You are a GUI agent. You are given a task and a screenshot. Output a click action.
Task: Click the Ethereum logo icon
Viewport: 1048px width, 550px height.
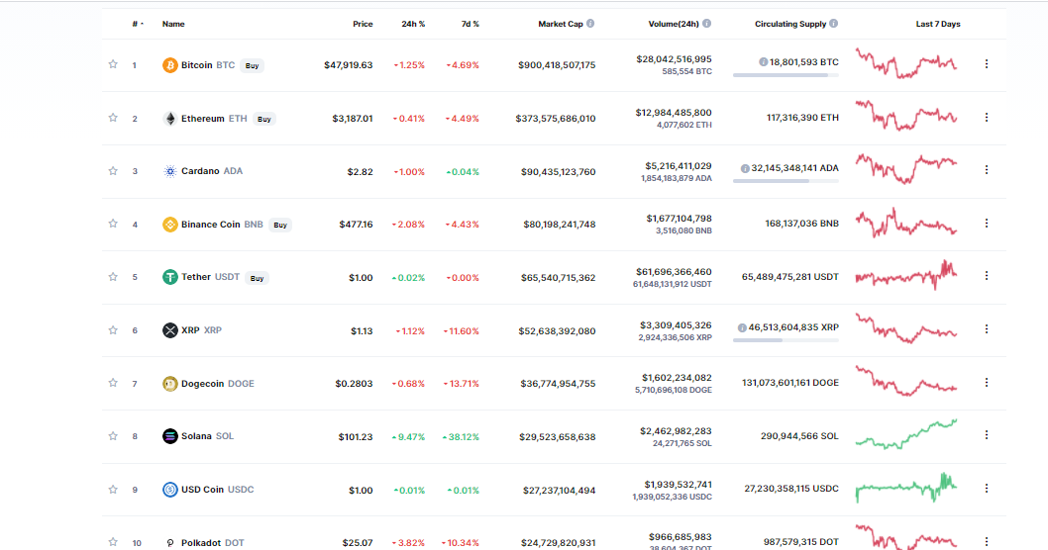pyautogui.click(x=169, y=118)
